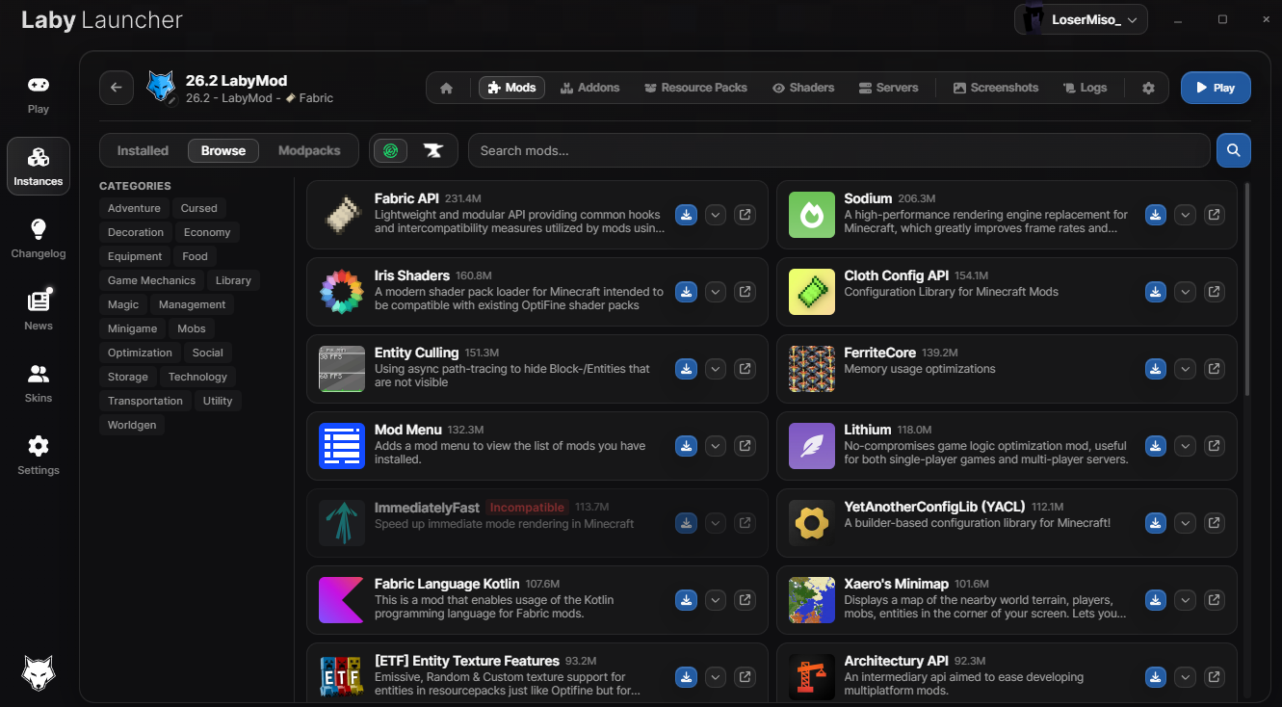The height and width of the screenshot is (707, 1282).
Task: Filter by the Worldgen category
Action: pyautogui.click(x=132, y=425)
